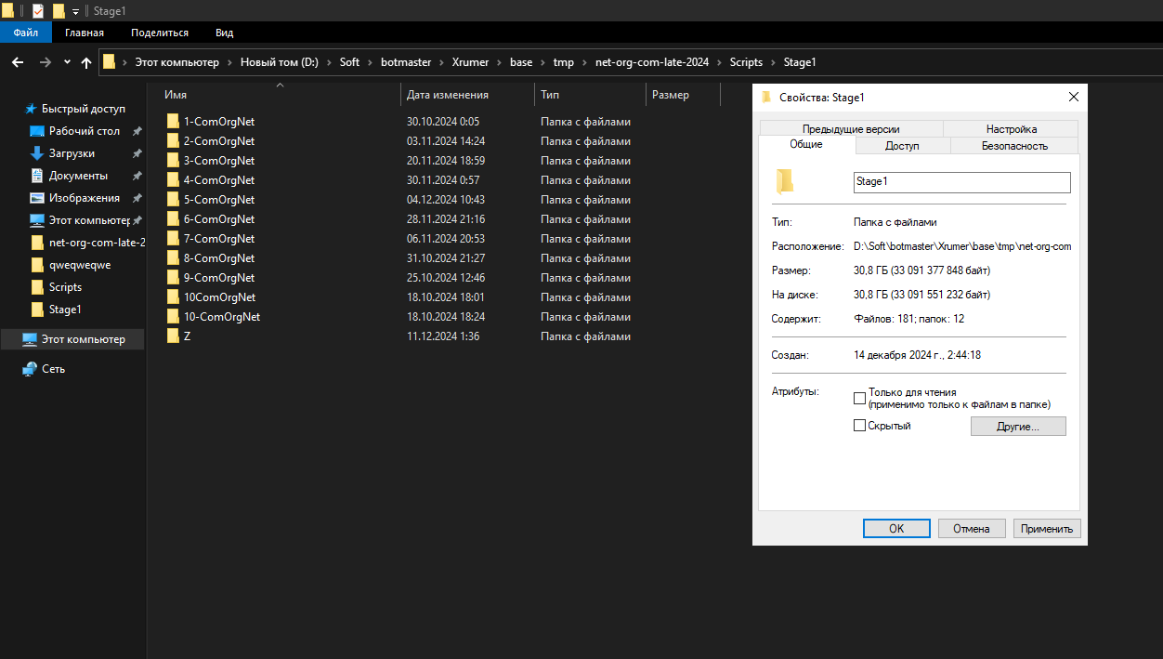Enable the read-only attribute checkbox
The width and height of the screenshot is (1163, 659).
coord(859,398)
